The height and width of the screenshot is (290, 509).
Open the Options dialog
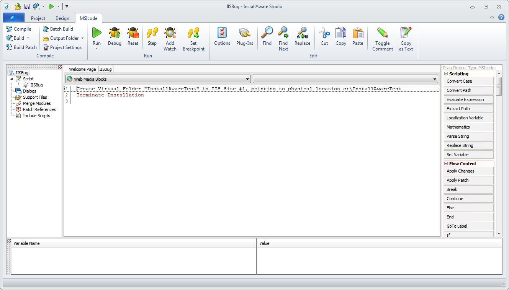coord(222,37)
